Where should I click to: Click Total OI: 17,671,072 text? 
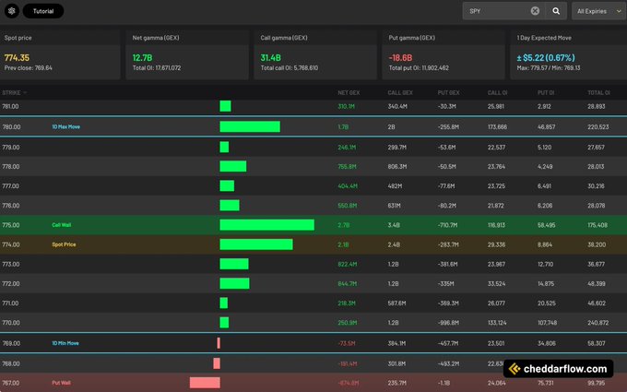point(157,68)
